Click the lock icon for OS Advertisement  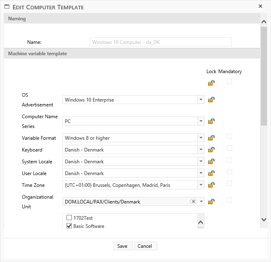(211, 100)
